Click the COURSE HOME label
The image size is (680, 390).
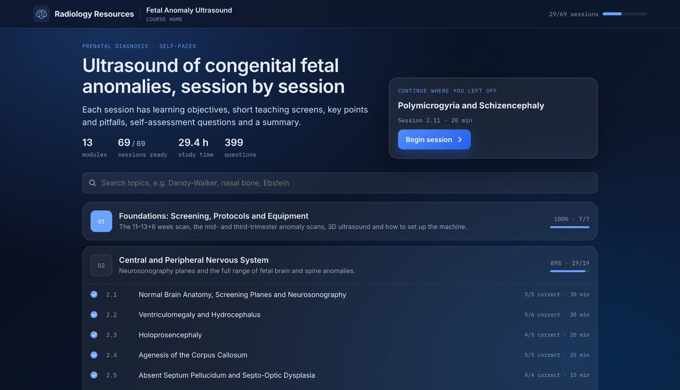tap(164, 20)
